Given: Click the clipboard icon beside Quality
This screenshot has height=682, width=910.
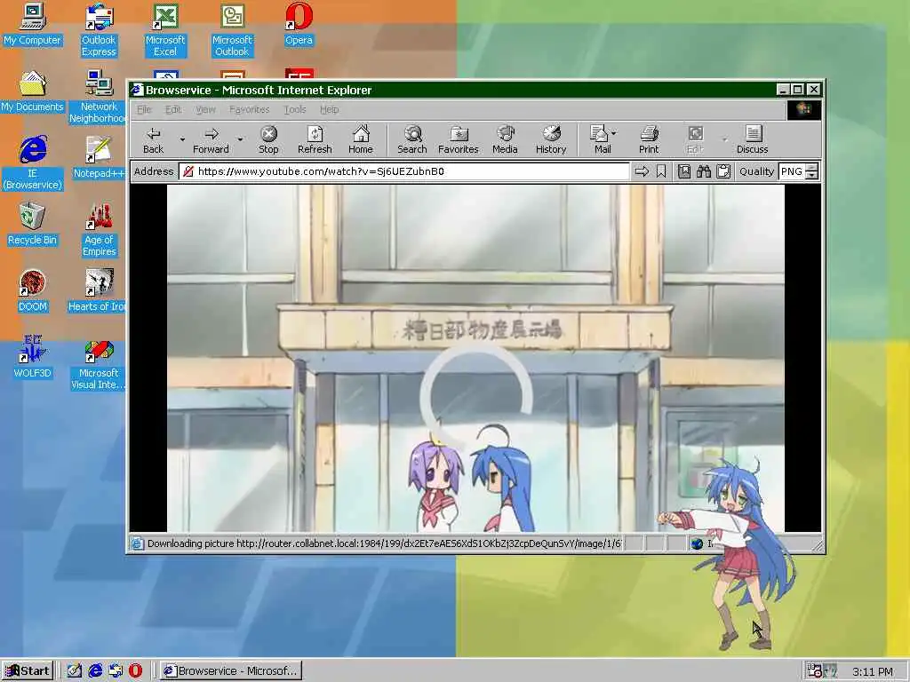Looking at the screenshot, I should pos(723,171).
